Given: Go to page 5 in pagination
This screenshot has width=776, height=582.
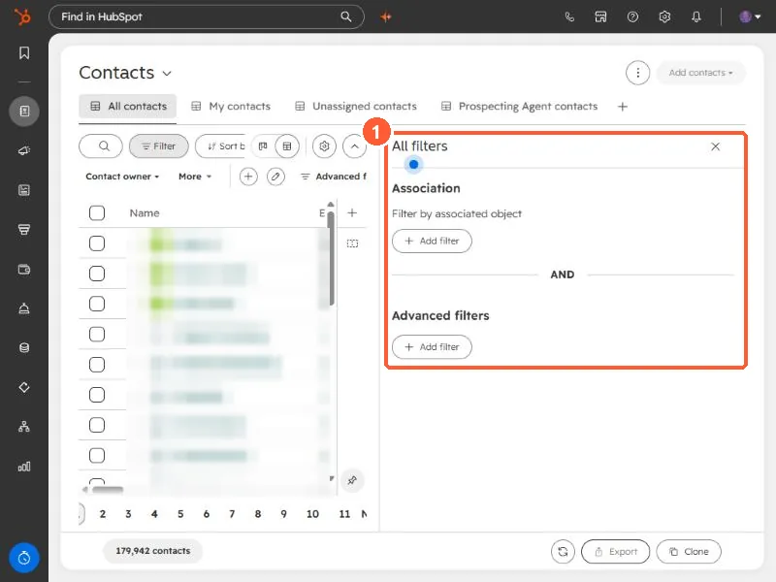Looking at the screenshot, I should [x=180, y=514].
